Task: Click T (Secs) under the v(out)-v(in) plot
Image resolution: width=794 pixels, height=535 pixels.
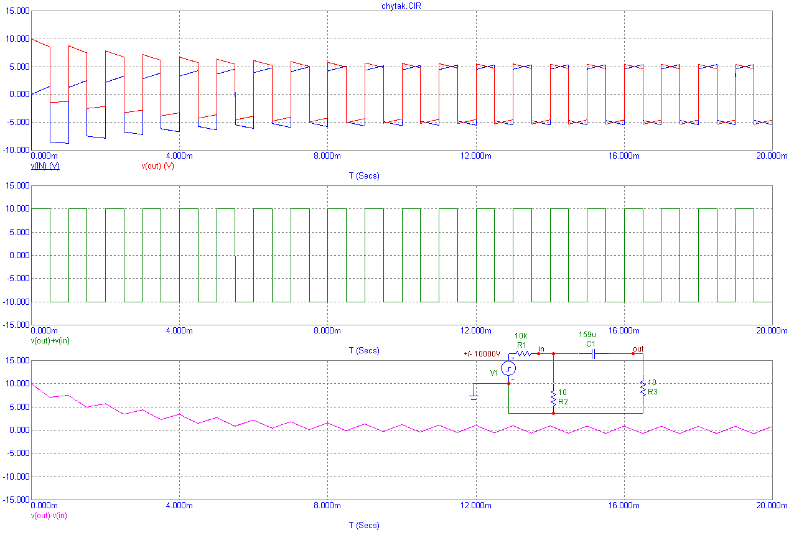Action: click(x=364, y=526)
